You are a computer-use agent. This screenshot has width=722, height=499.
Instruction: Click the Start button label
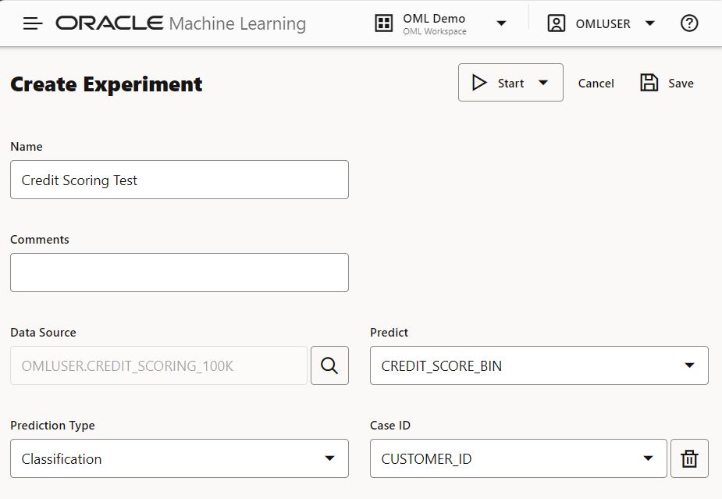click(x=510, y=83)
